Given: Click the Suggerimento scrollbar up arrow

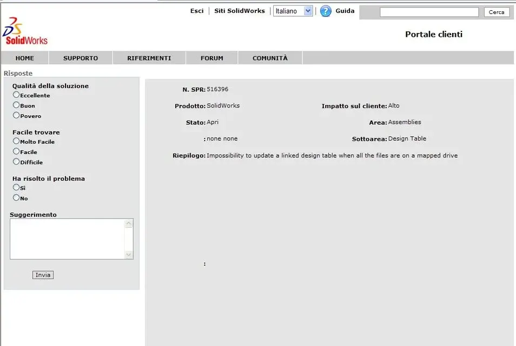Looking at the screenshot, I should pos(129,224).
